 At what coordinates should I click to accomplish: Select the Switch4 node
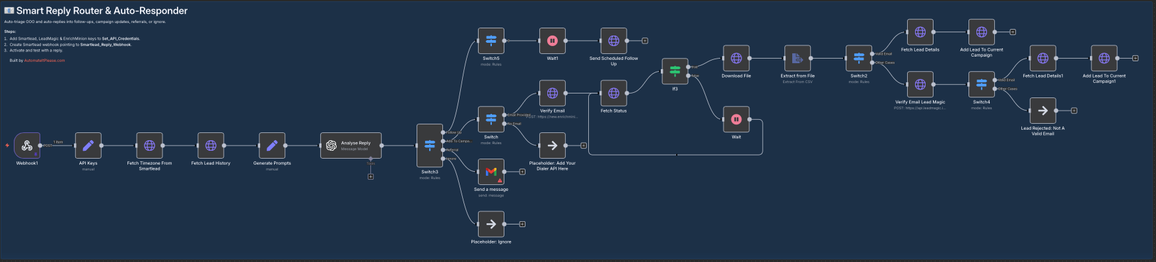[x=982, y=84]
